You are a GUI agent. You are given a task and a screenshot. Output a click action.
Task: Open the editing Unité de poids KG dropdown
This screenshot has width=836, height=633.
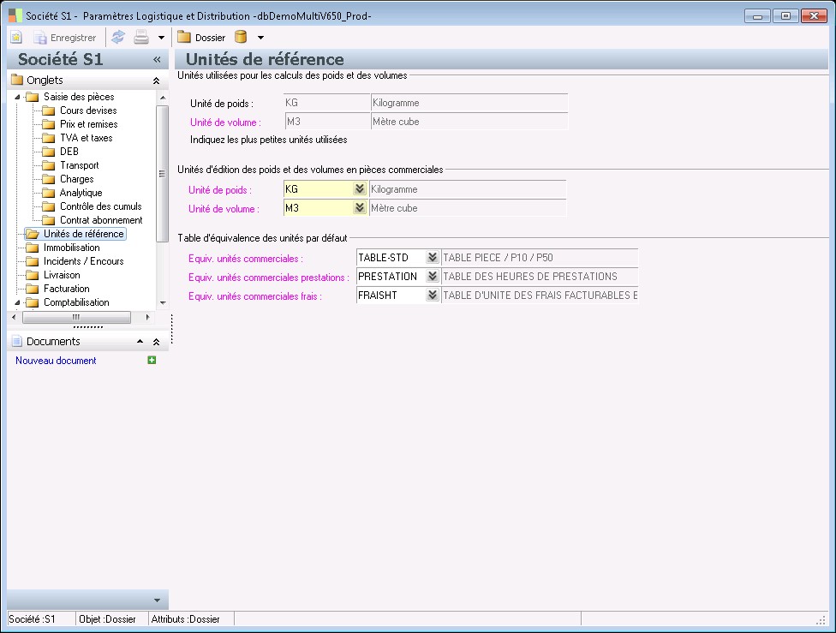coord(359,189)
